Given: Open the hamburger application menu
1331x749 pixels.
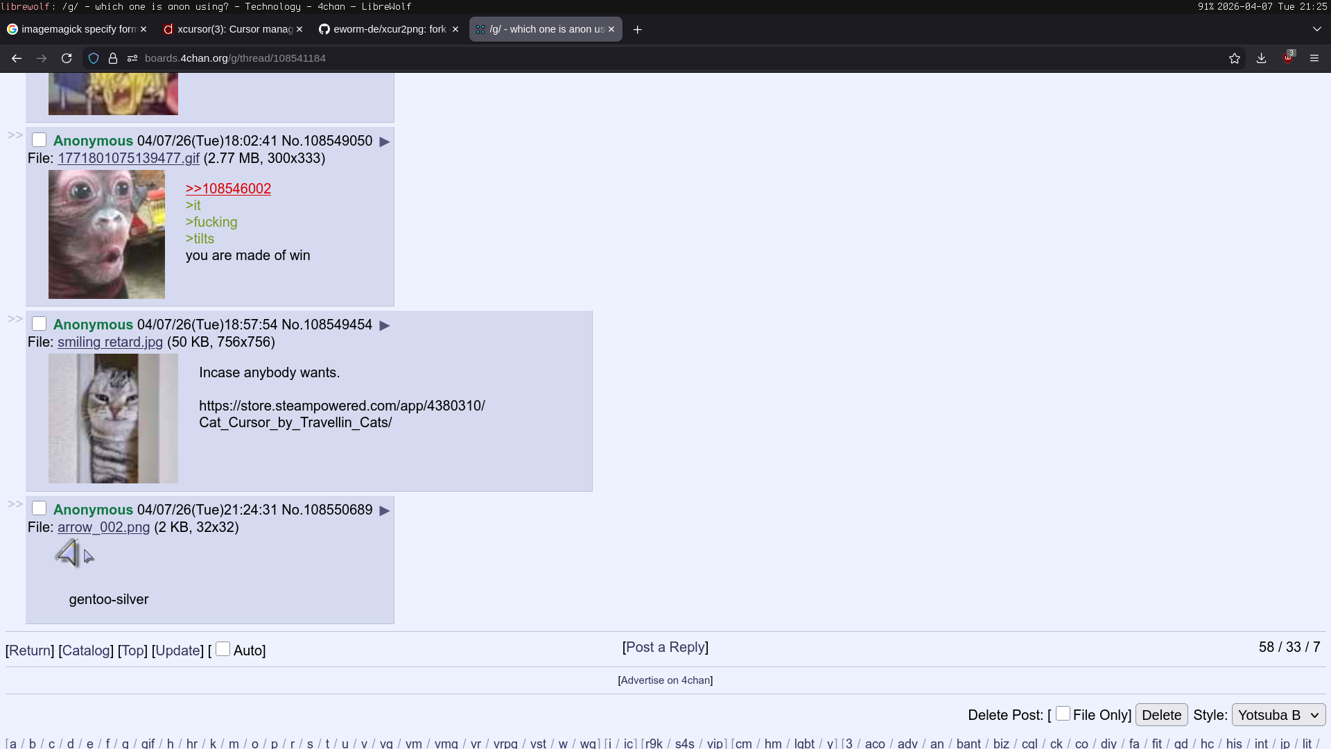Looking at the screenshot, I should (1314, 58).
